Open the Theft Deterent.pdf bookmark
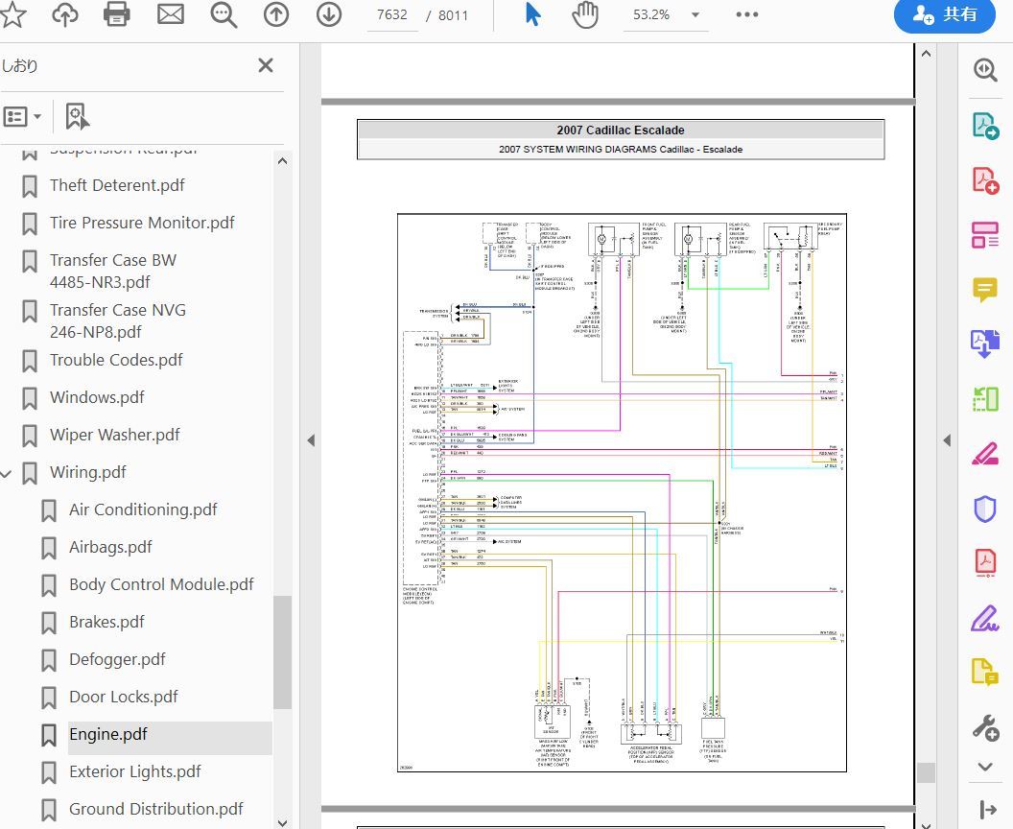Image resolution: width=1013 pixels, height=829 pixels. [x=117, y=185]
